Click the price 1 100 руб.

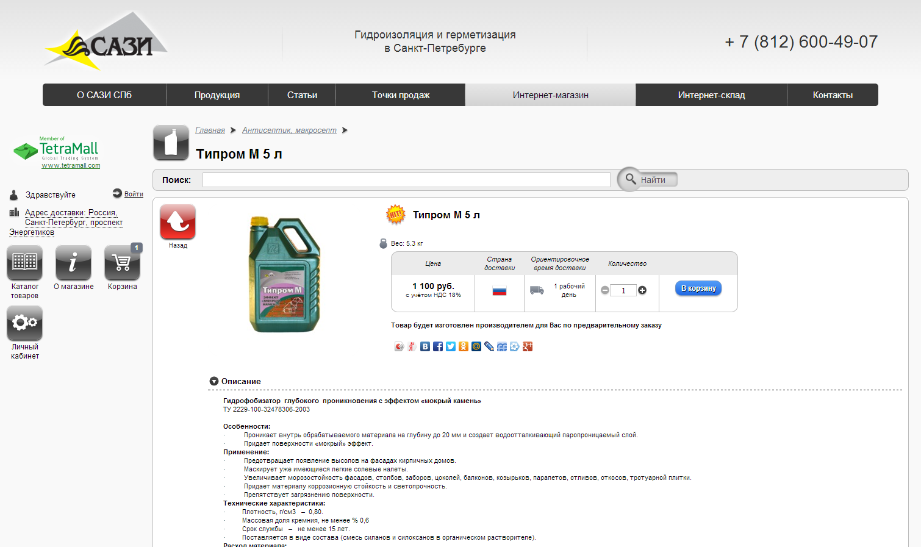click(433, 286)
